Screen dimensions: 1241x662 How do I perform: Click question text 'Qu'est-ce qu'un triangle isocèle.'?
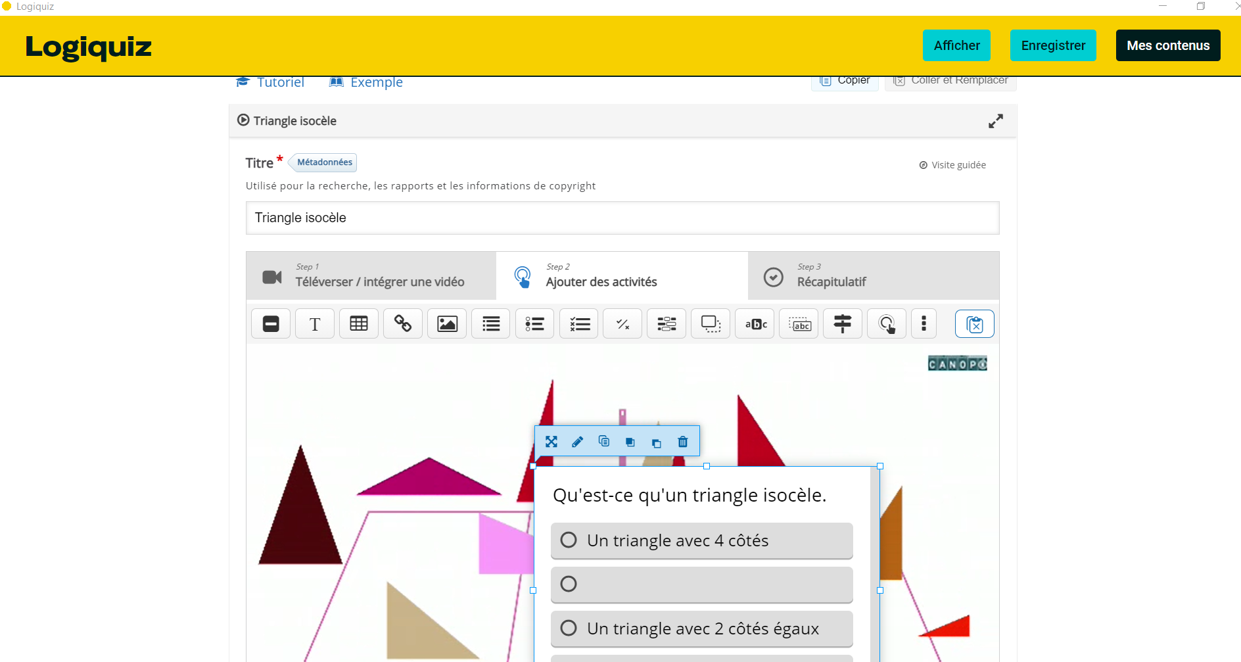click(x=690, y=495)
